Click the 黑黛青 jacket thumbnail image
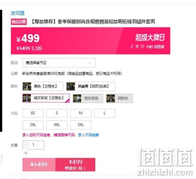The image size is (196, 179). 71,86
